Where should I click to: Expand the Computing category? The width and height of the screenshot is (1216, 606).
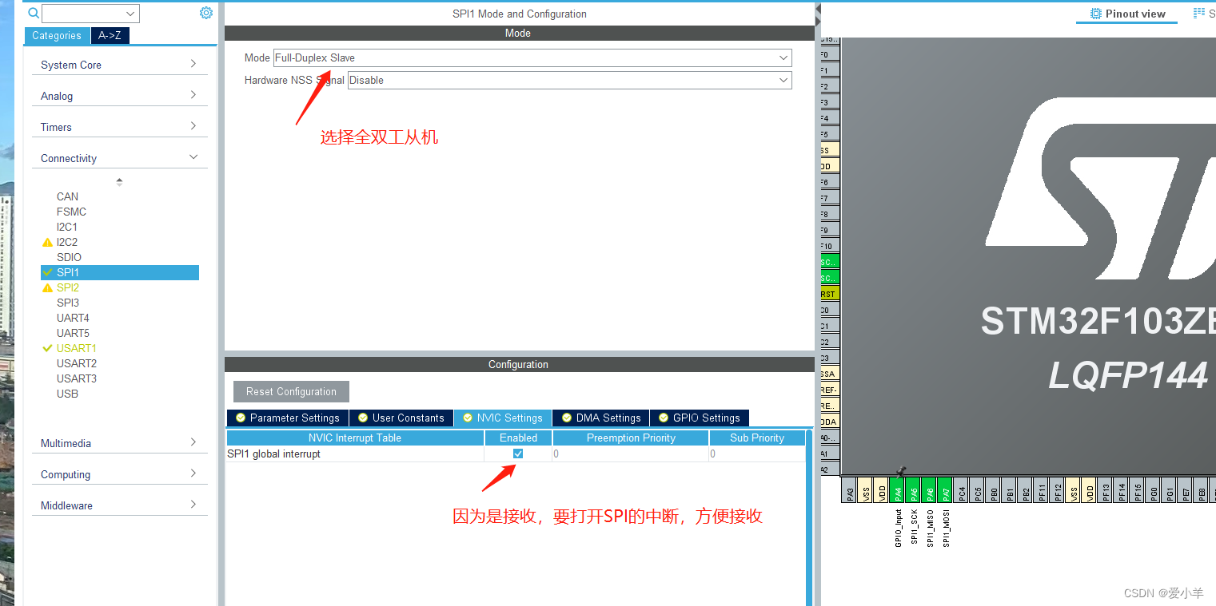coord(119,474)
